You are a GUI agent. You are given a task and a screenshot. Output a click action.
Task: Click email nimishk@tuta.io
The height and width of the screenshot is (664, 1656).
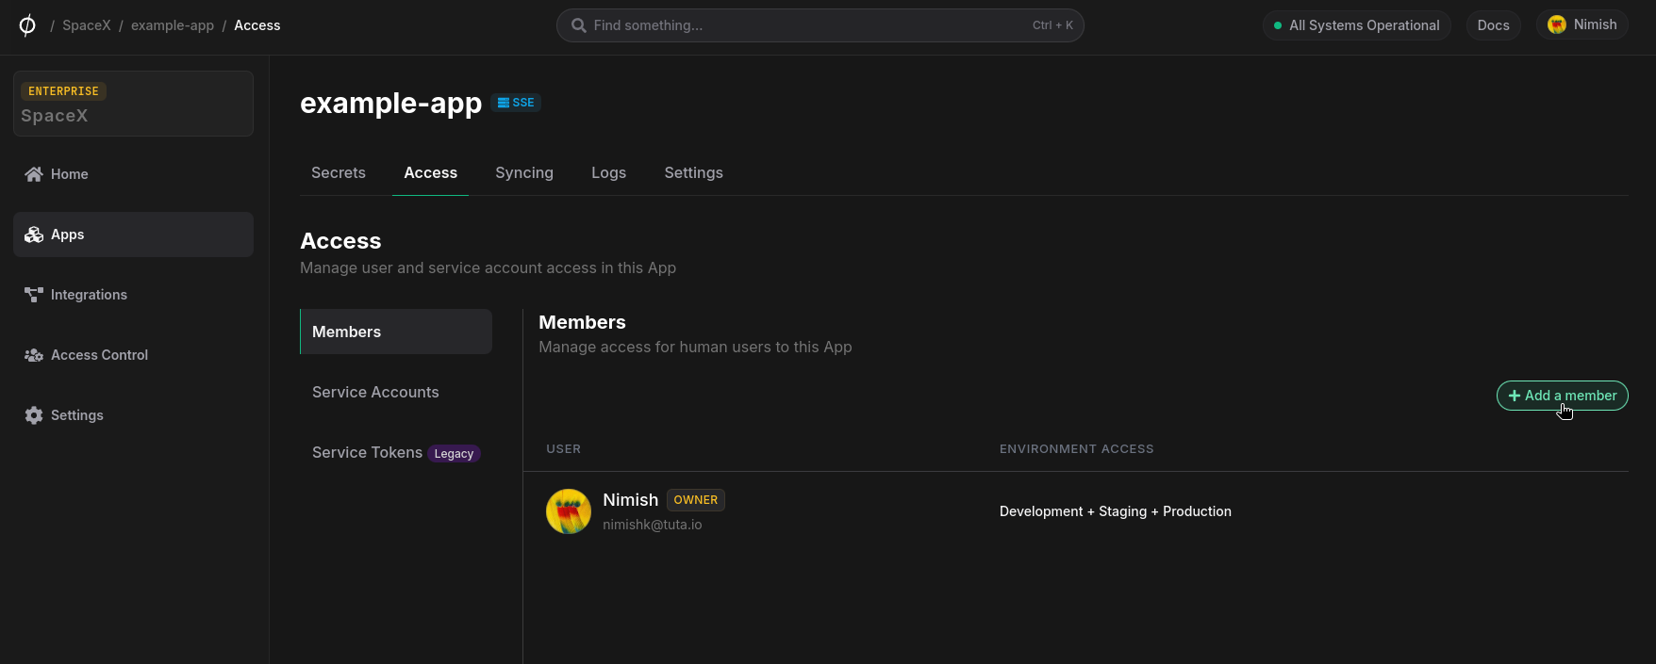[x=653, y=525]
